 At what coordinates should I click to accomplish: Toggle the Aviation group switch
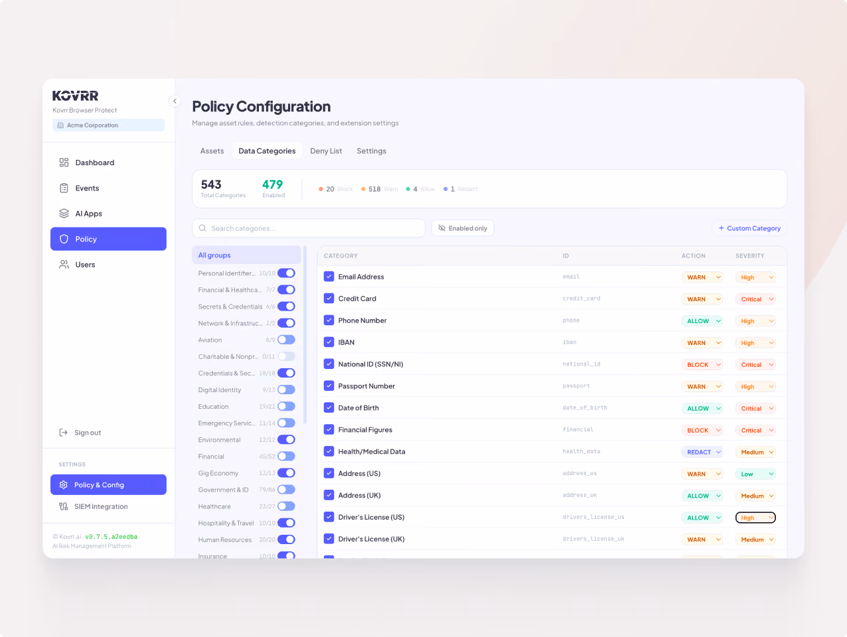286,340
